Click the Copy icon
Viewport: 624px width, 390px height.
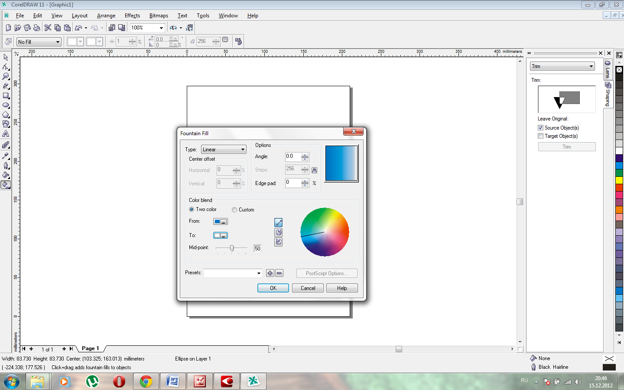(57, 28)
